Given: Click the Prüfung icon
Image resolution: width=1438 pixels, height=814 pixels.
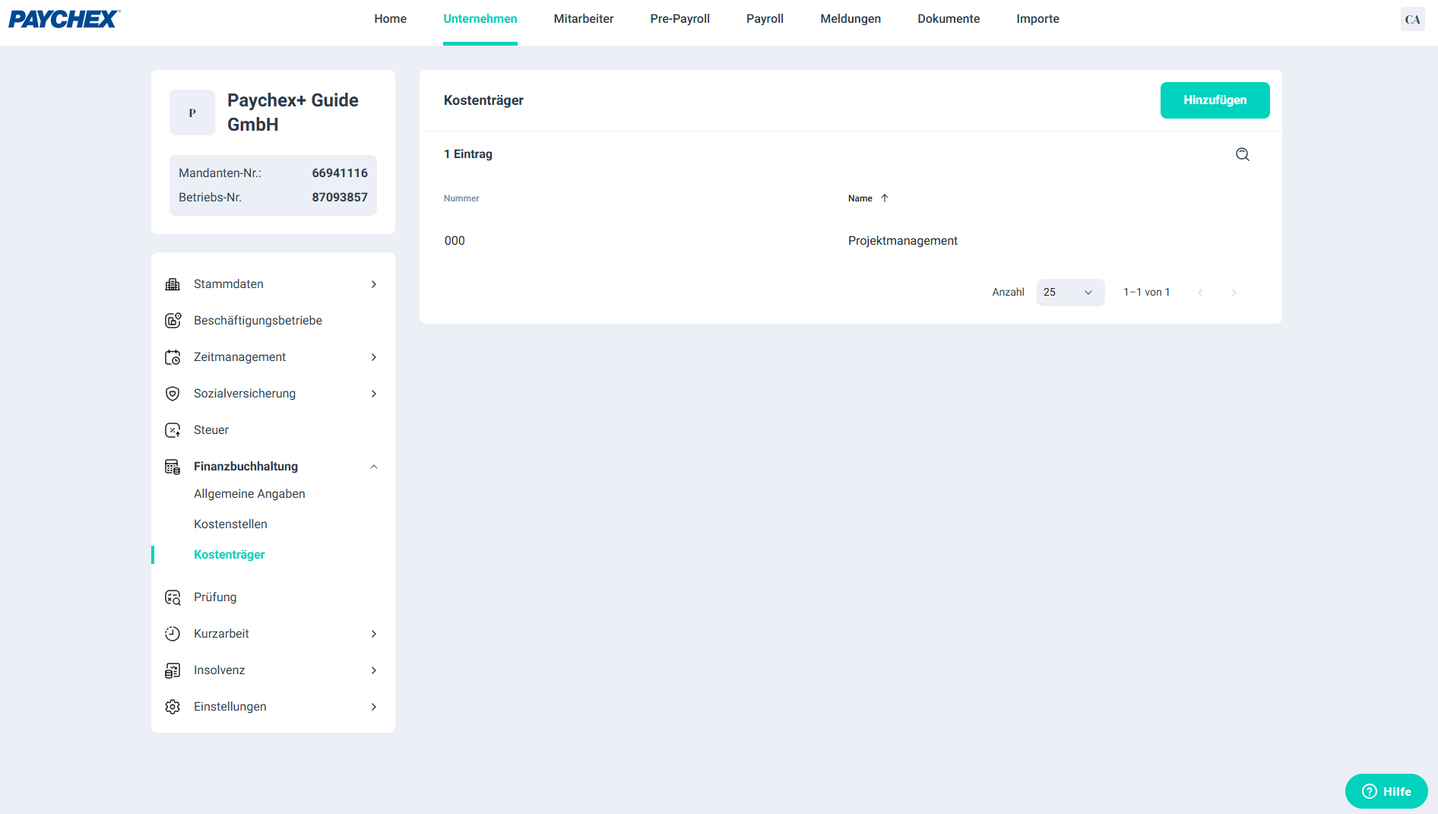Looking at the screenshot, I should (173, 597).
